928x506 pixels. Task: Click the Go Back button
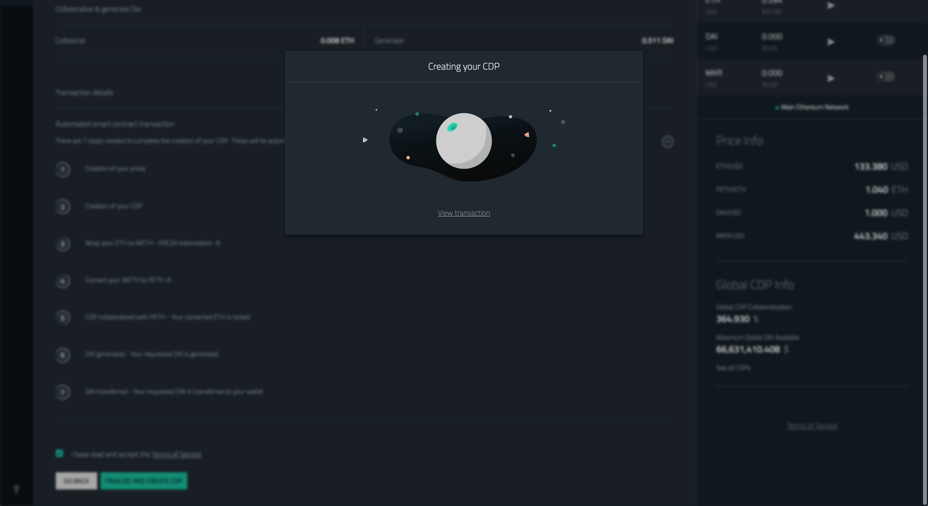click(x=77, y=481)
